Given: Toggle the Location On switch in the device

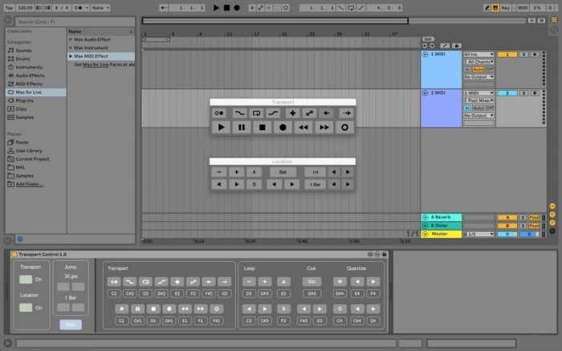Looking at the screenshot, I should (x=26, y=308).
